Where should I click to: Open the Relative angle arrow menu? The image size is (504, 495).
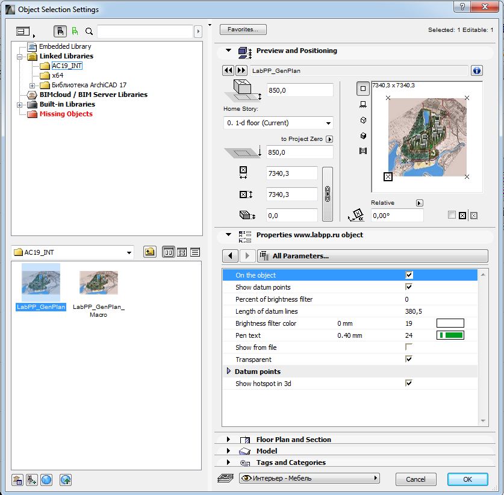pyautogui.click(x=420, y=203)
